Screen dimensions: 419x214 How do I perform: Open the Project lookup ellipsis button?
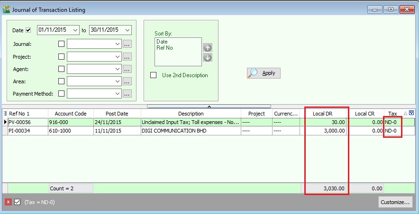[x=127, y=57]
